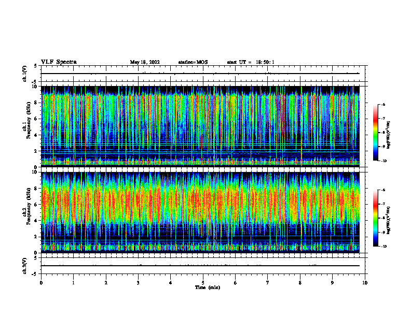
Task: Click time-axis tick label "3"
Action: [x=138, y=283]
